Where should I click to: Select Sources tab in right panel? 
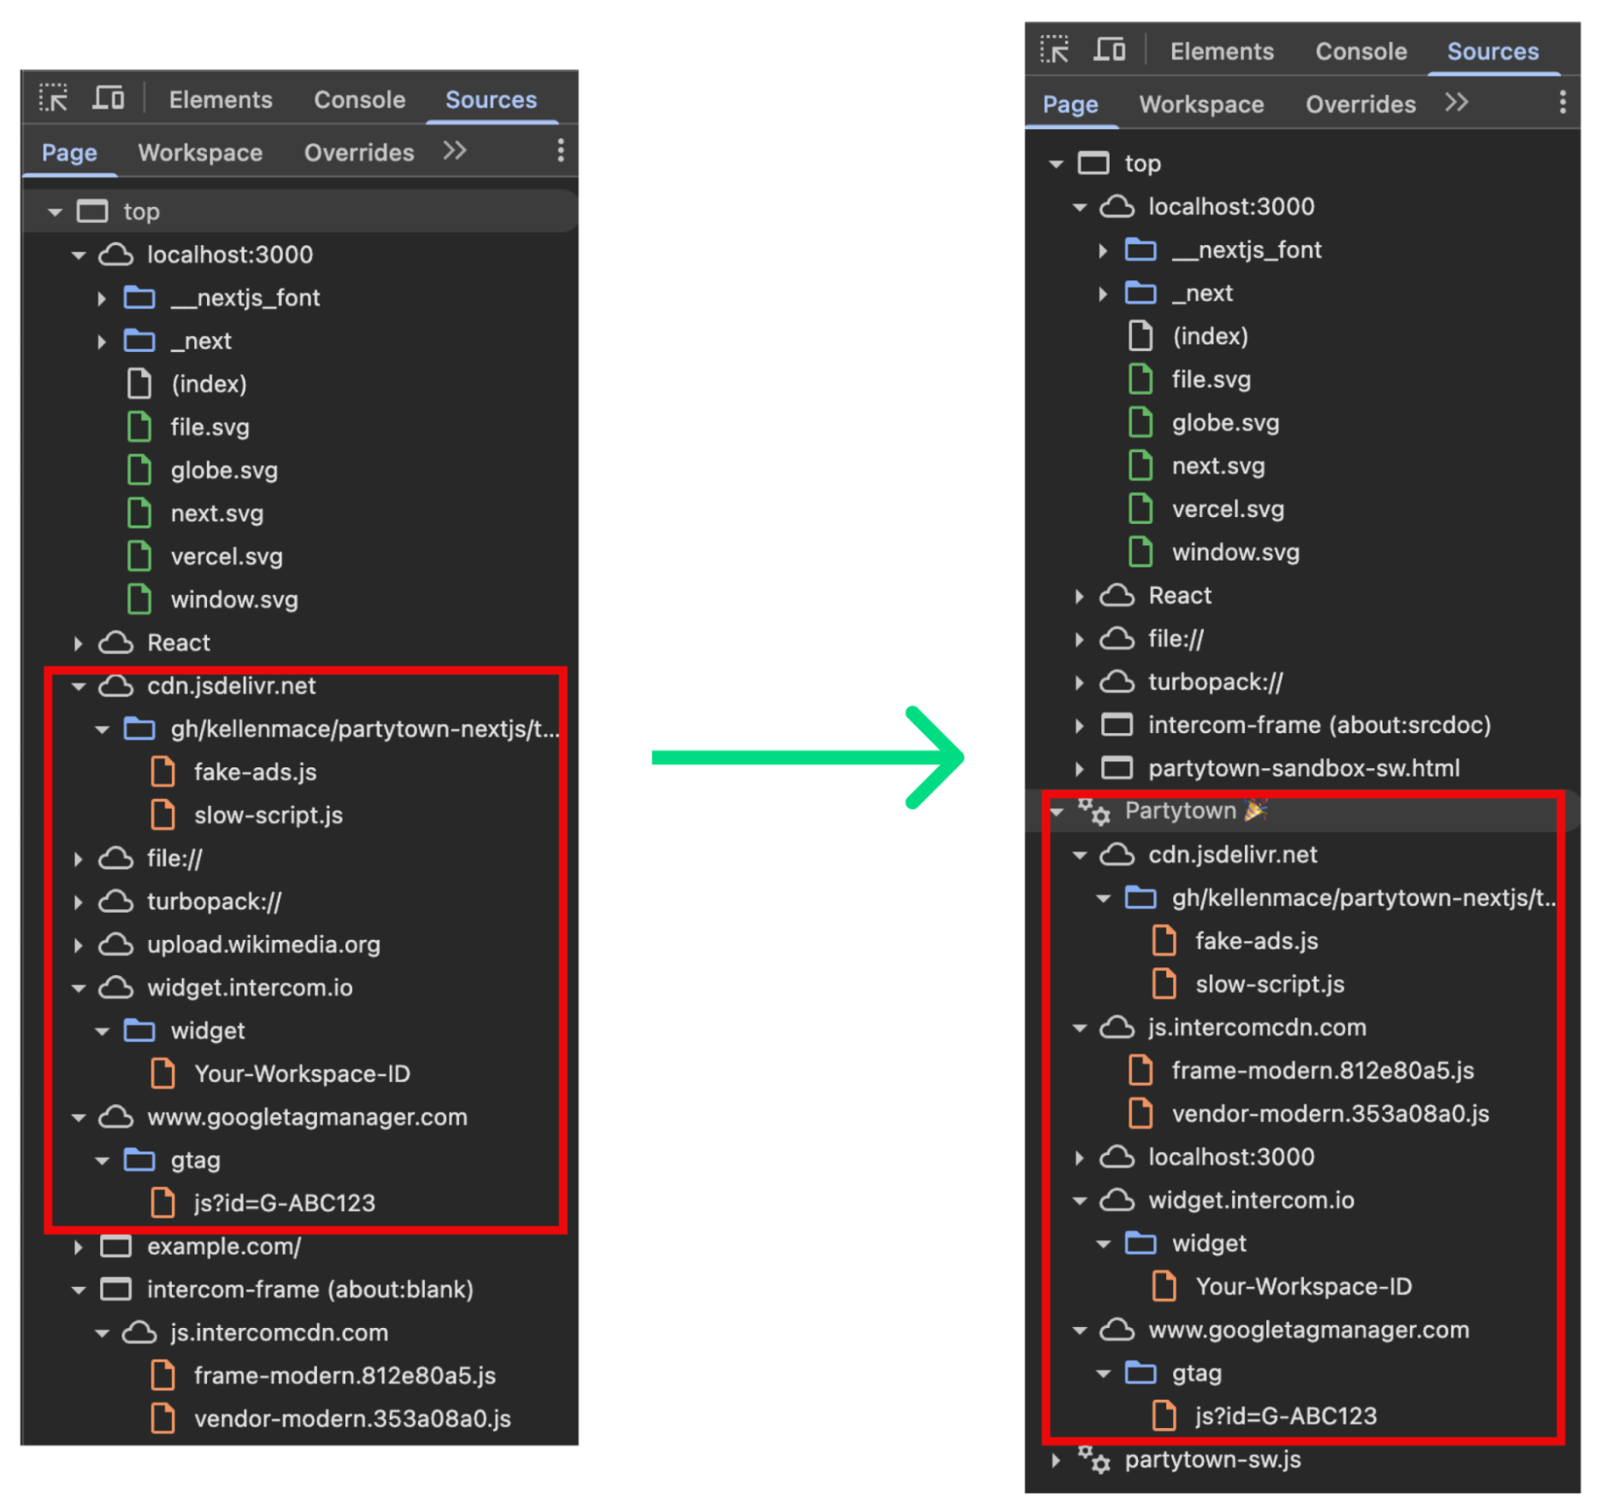1493,50
